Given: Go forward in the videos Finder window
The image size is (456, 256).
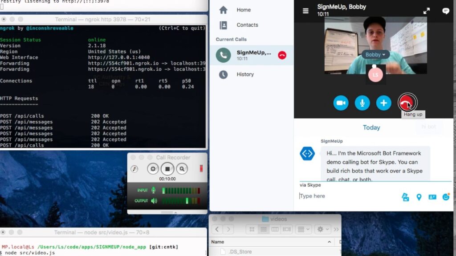Looking at the screenshot, I should coord(228,229).
